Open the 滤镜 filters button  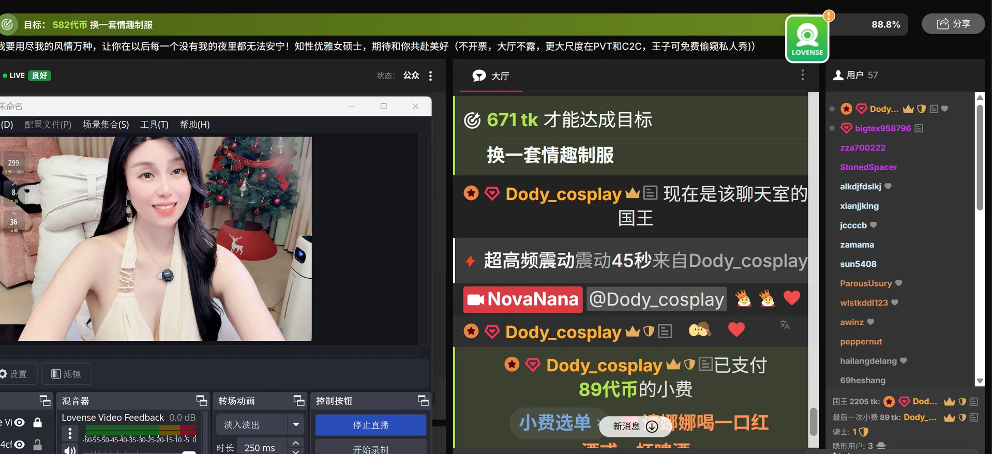66,374
